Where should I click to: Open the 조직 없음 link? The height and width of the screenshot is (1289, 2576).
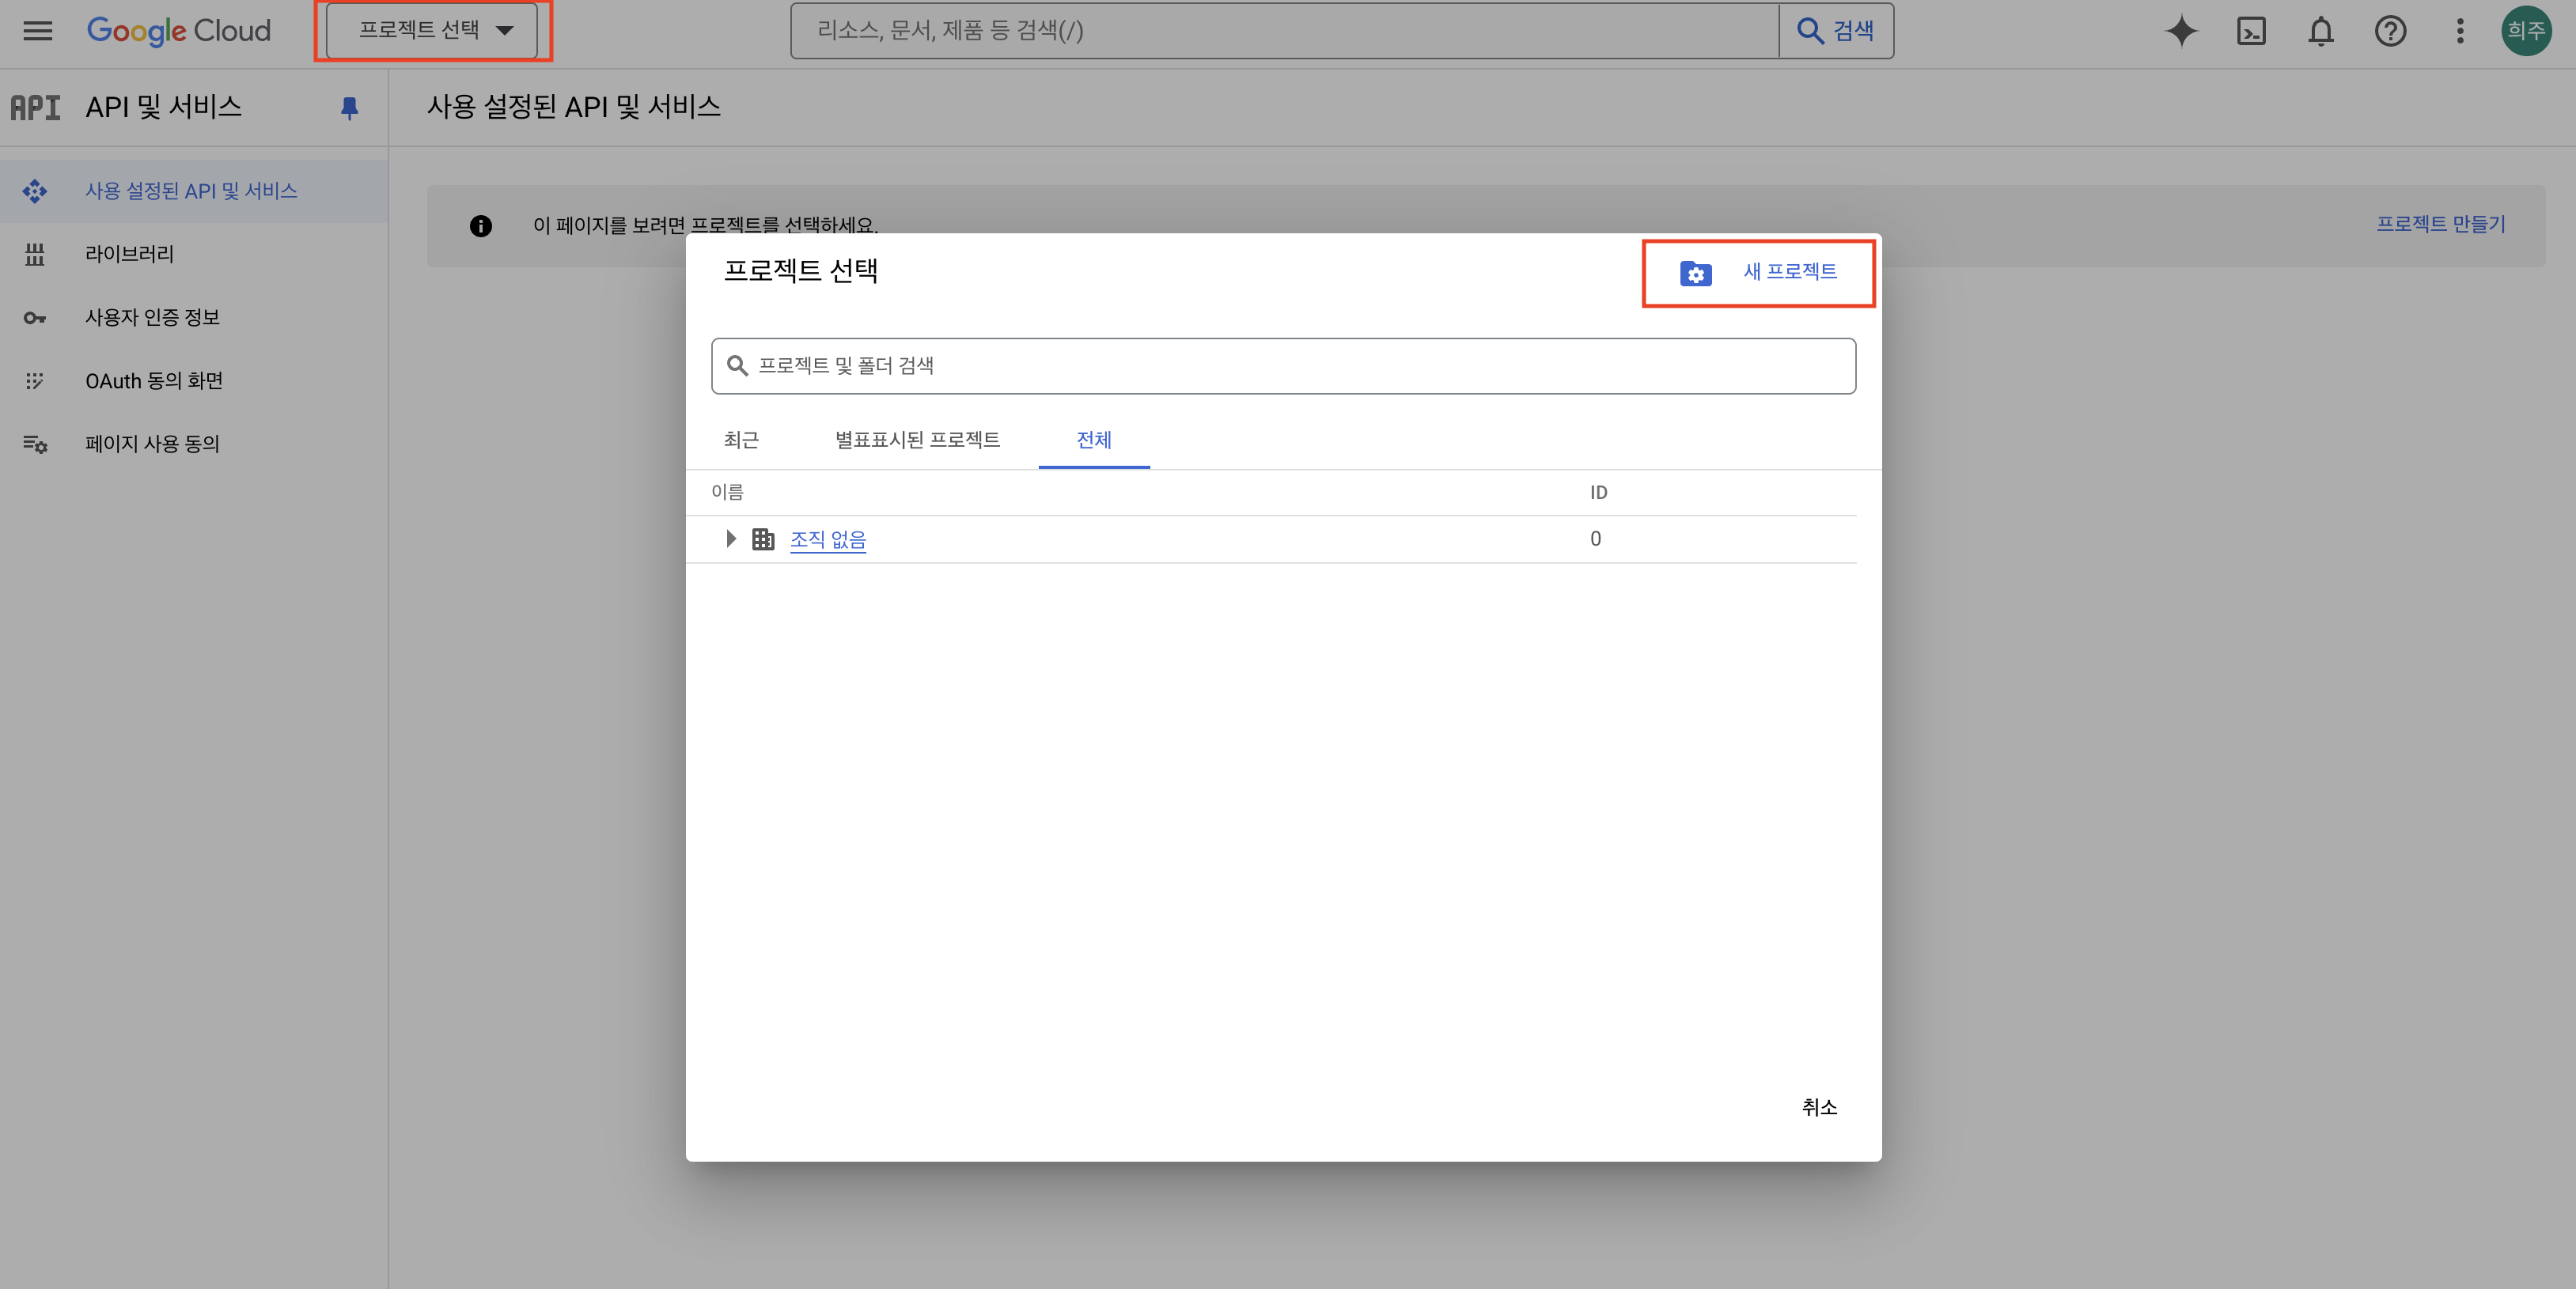828,539
